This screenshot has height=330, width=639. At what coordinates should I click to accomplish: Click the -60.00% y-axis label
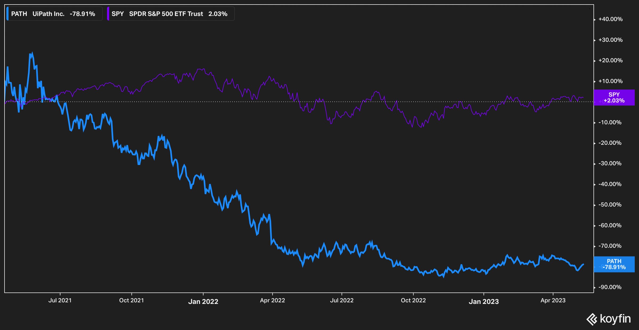[x=610, y=225]
